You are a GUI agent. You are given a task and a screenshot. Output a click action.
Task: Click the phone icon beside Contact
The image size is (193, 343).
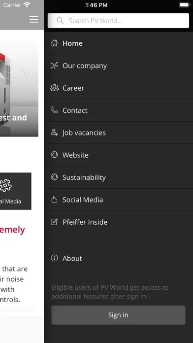54,110
